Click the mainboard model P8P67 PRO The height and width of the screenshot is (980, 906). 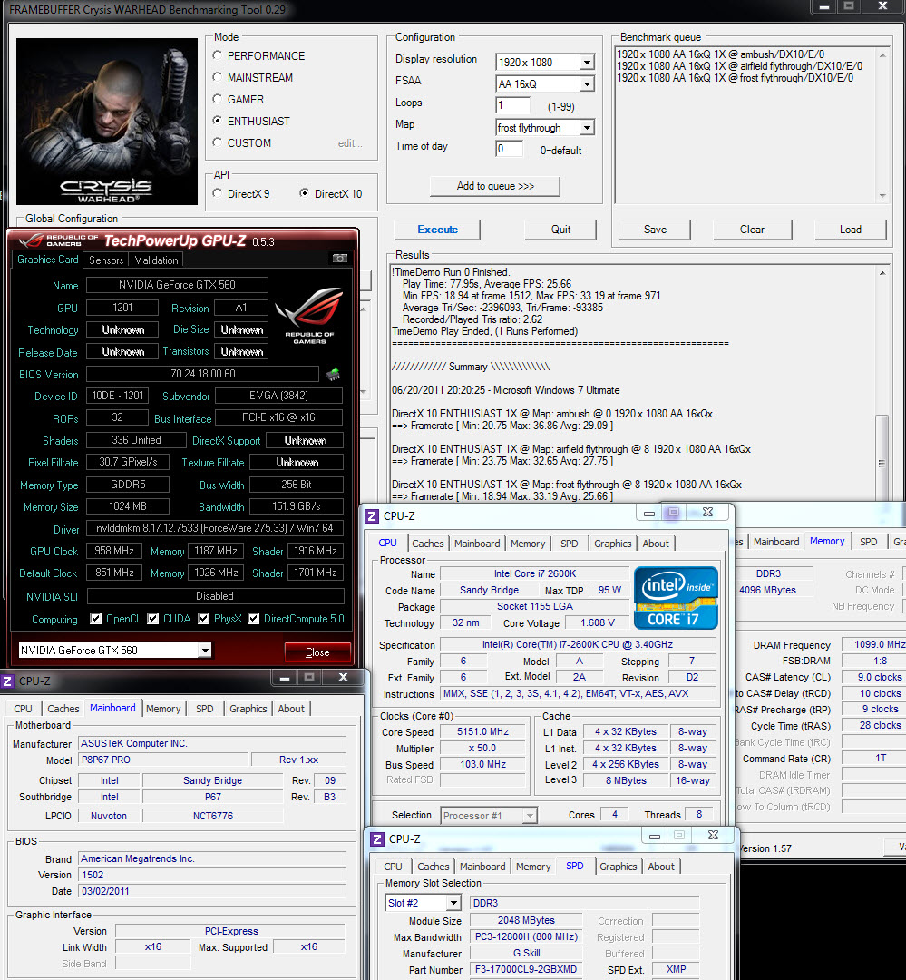coord(162,760)
